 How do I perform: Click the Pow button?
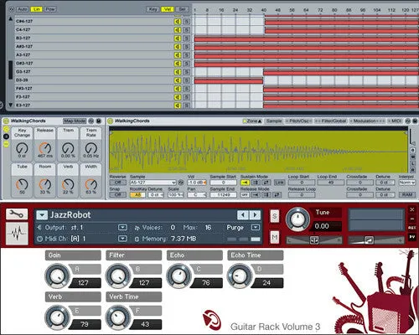click(50, 9)
